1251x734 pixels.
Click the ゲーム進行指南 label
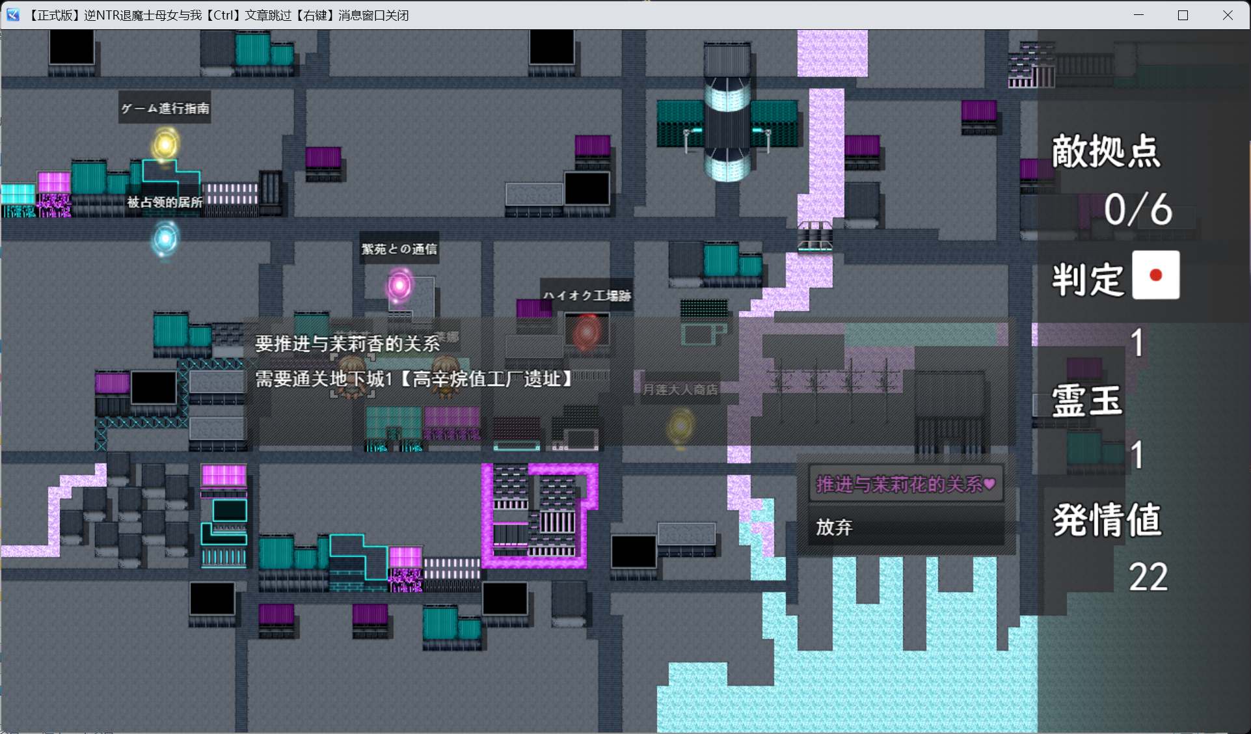tap(165, 108)
